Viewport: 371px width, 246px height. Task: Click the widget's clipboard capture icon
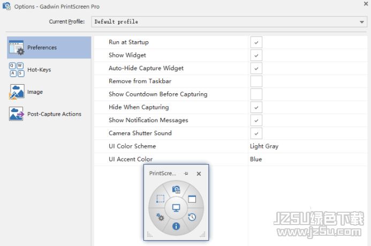tap(176, 189)
